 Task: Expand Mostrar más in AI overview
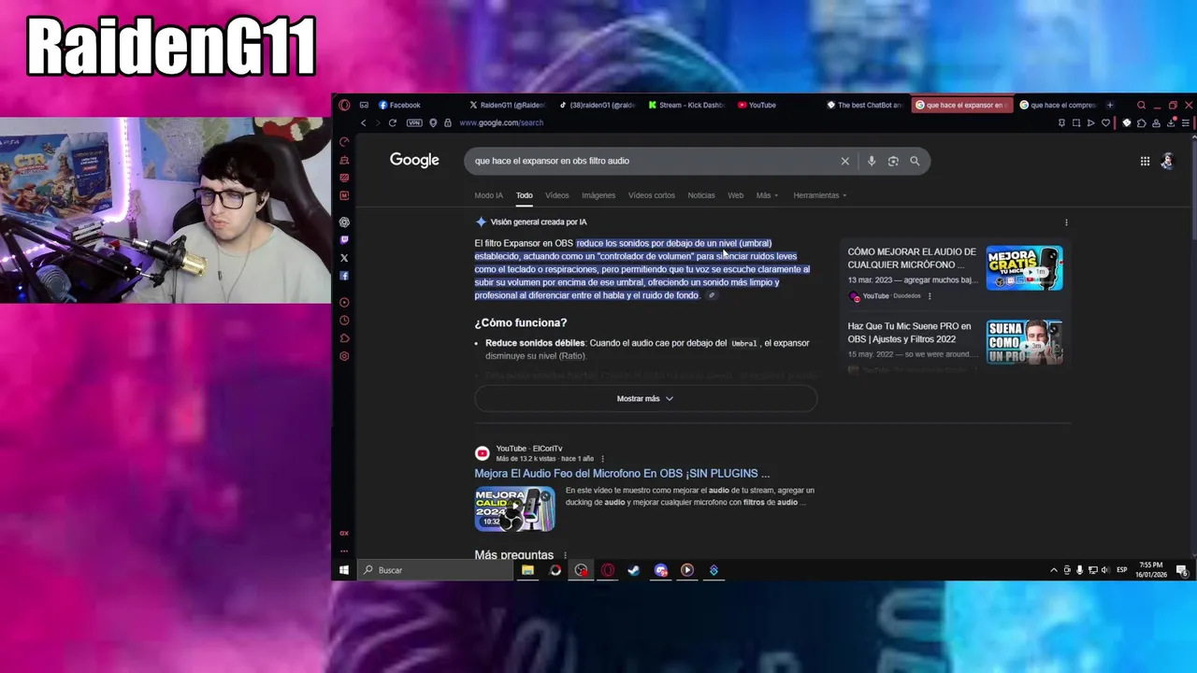tap(645, 399)
